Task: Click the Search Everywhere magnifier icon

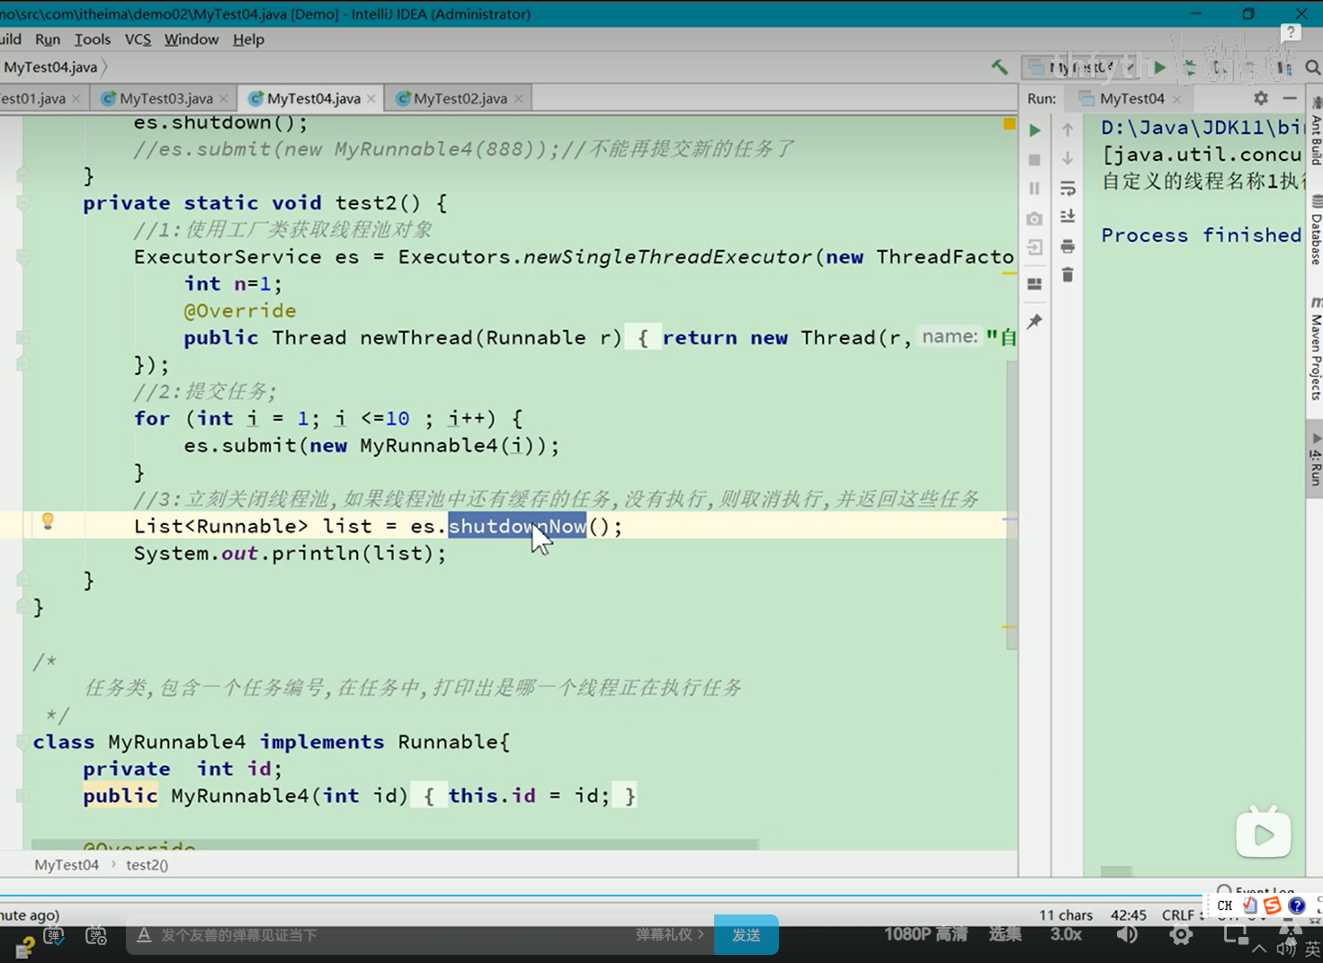Action: (1312, 67)
